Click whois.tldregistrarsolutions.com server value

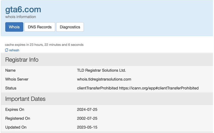coord(104,79)
